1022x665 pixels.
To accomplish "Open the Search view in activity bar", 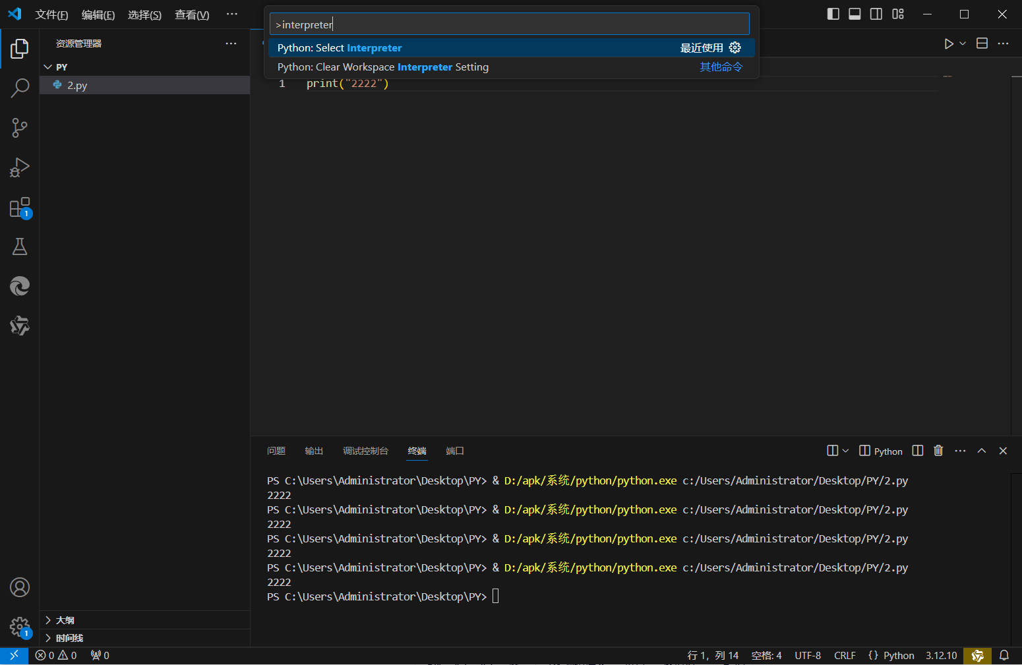I will [x=20, y=88].
